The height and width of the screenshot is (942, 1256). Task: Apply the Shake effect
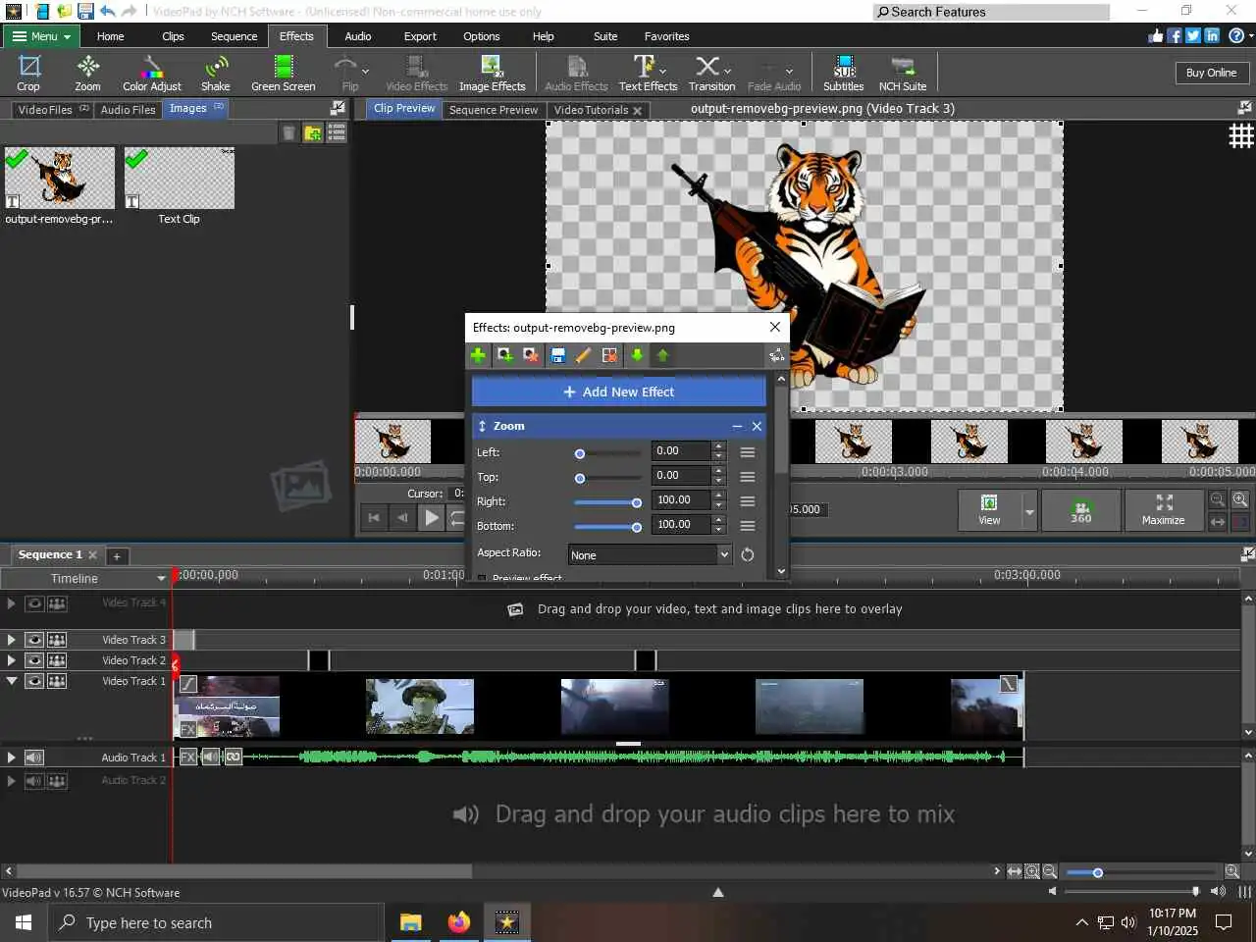pos(216,74)
